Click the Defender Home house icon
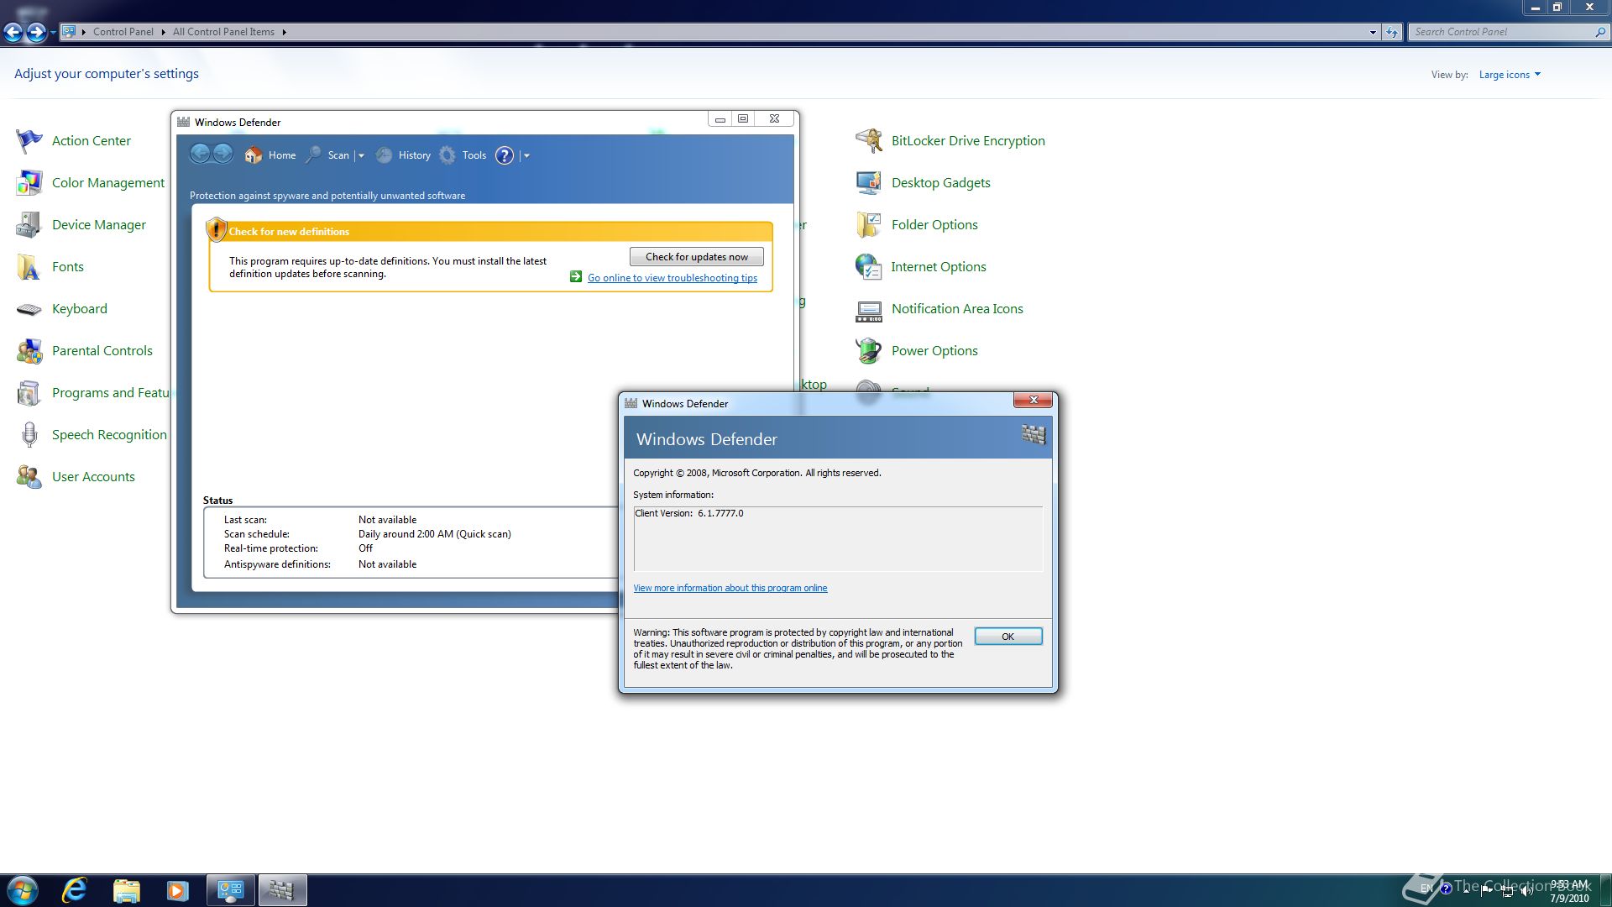 click(x=253, y=155)
